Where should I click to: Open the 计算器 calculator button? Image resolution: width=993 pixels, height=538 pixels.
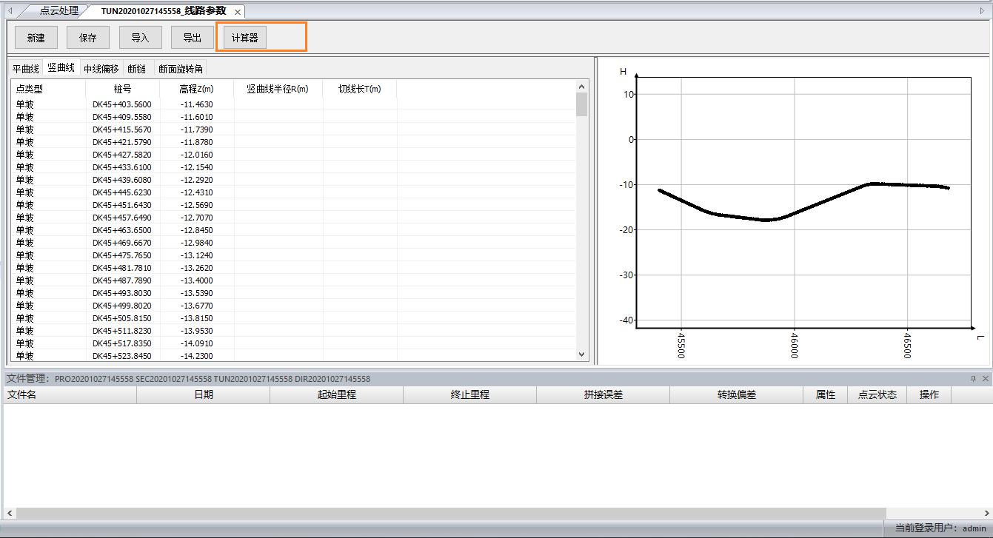point(244,38)
